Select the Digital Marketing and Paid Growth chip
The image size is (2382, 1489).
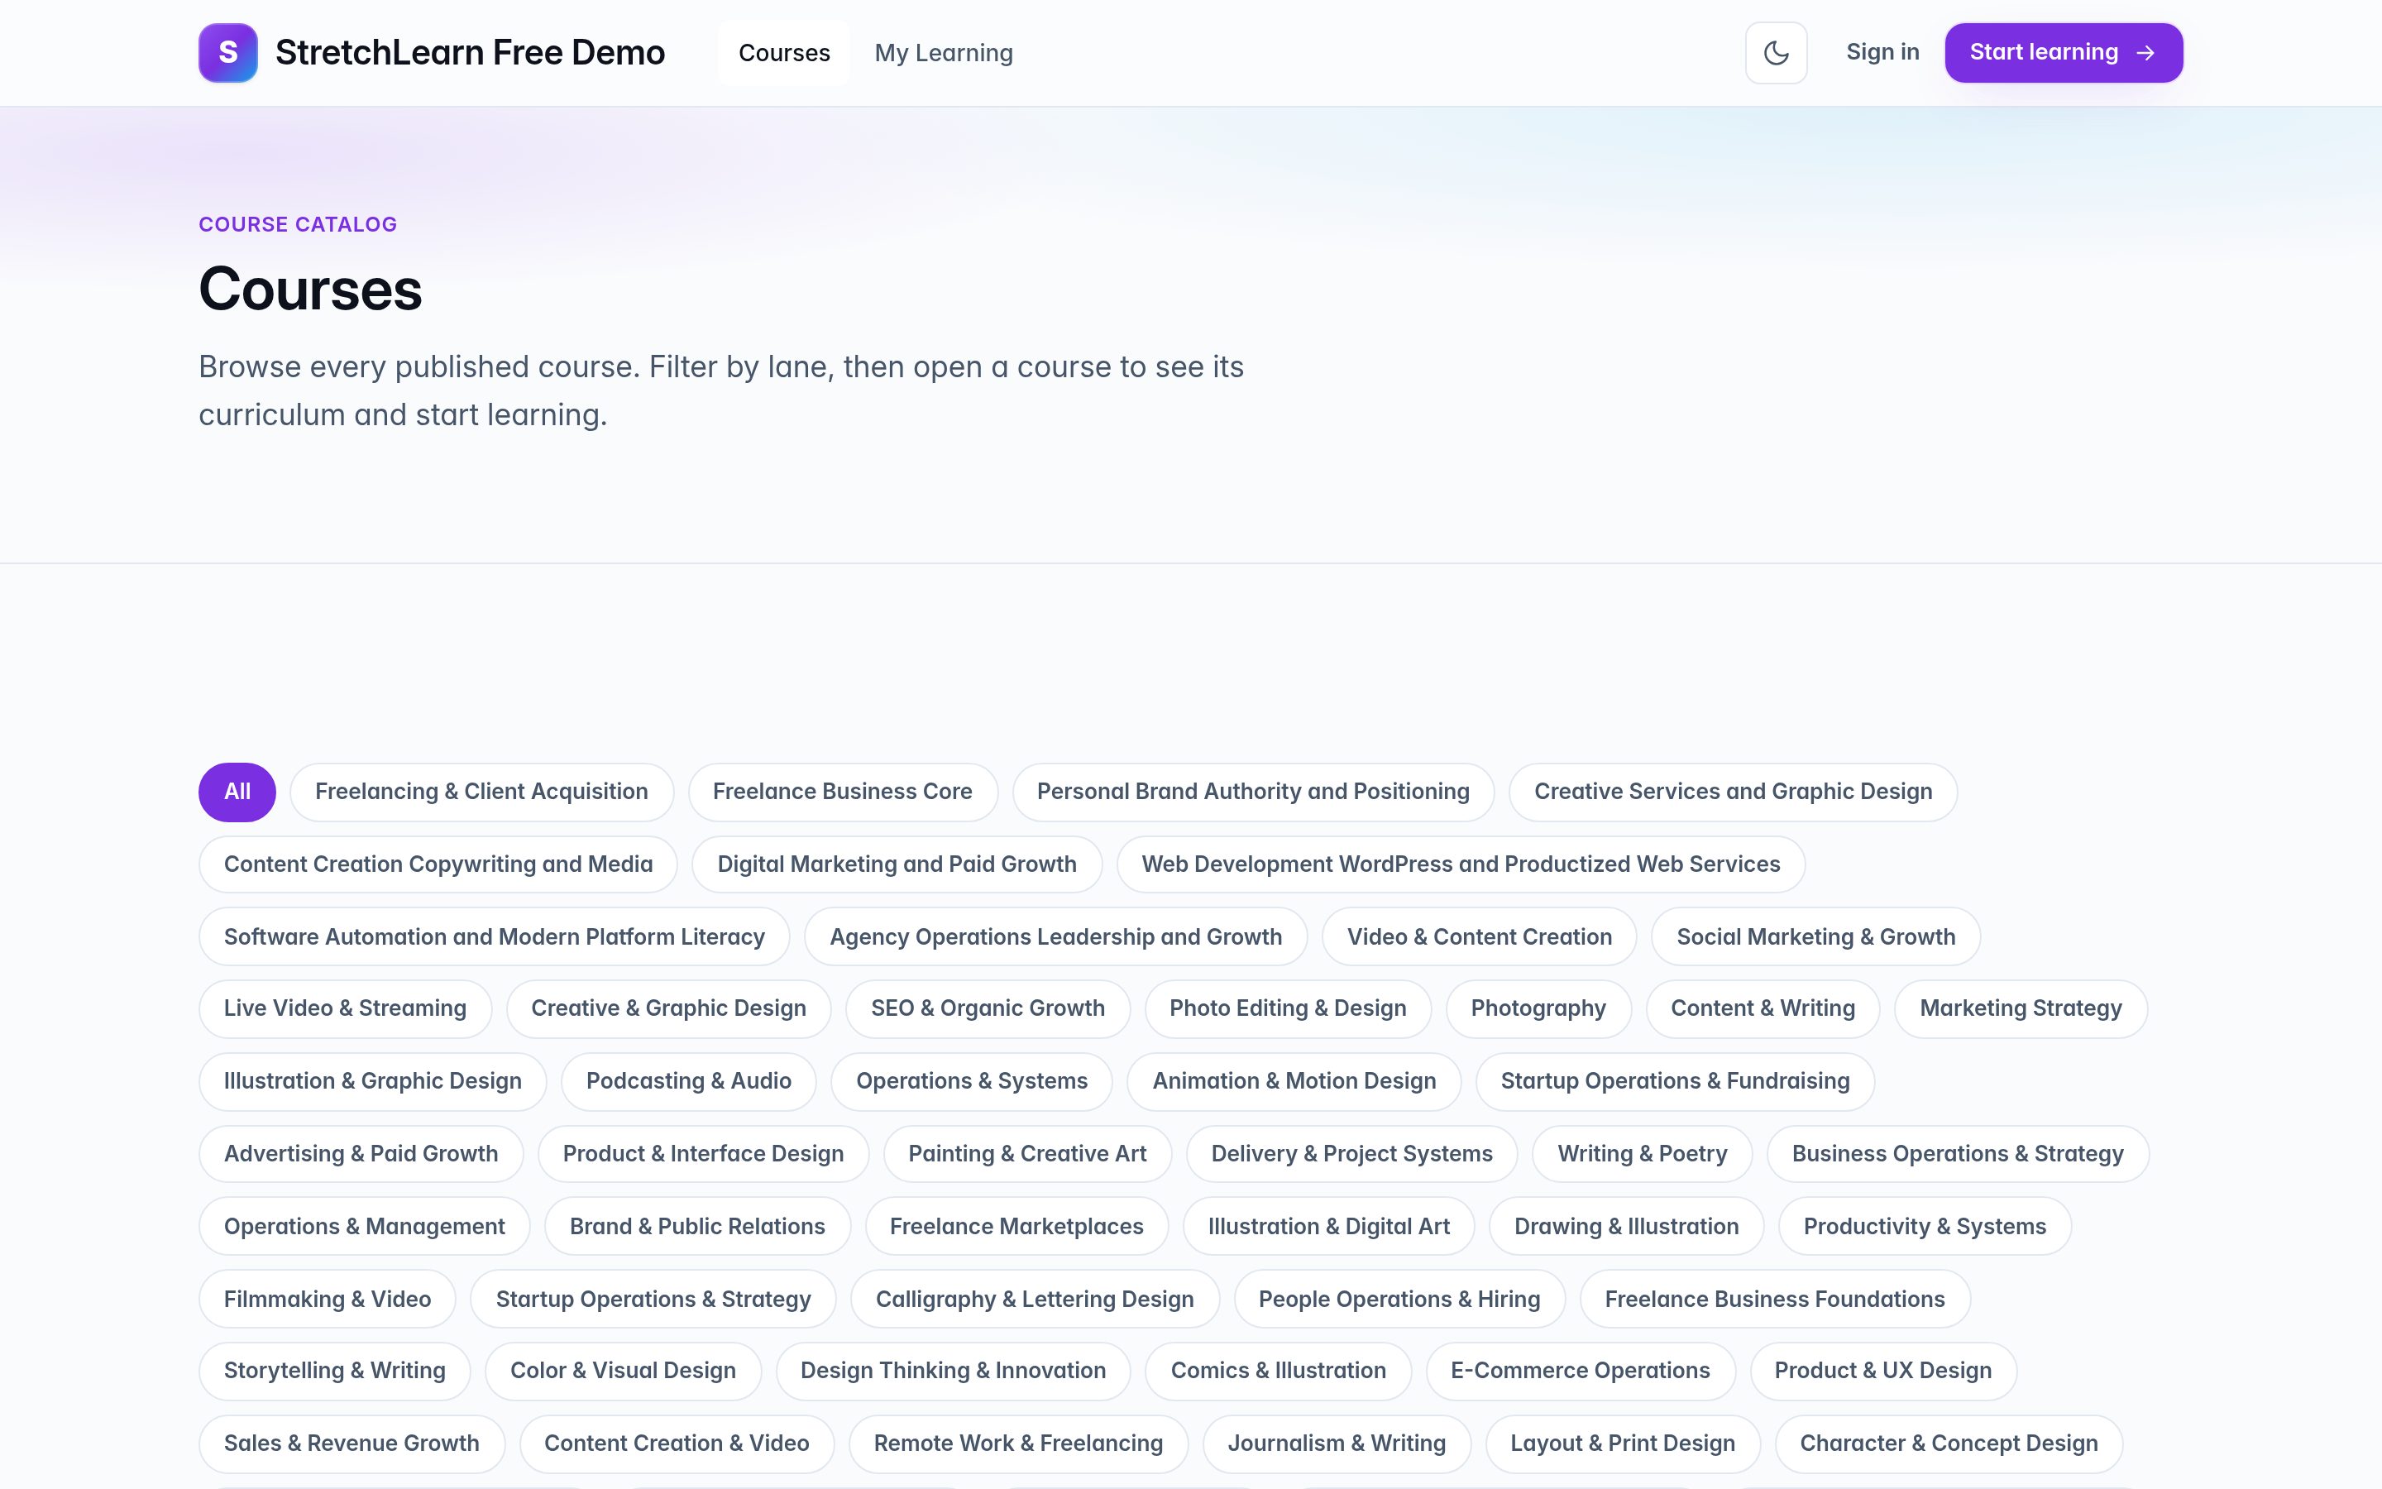[x=897, y=864]
